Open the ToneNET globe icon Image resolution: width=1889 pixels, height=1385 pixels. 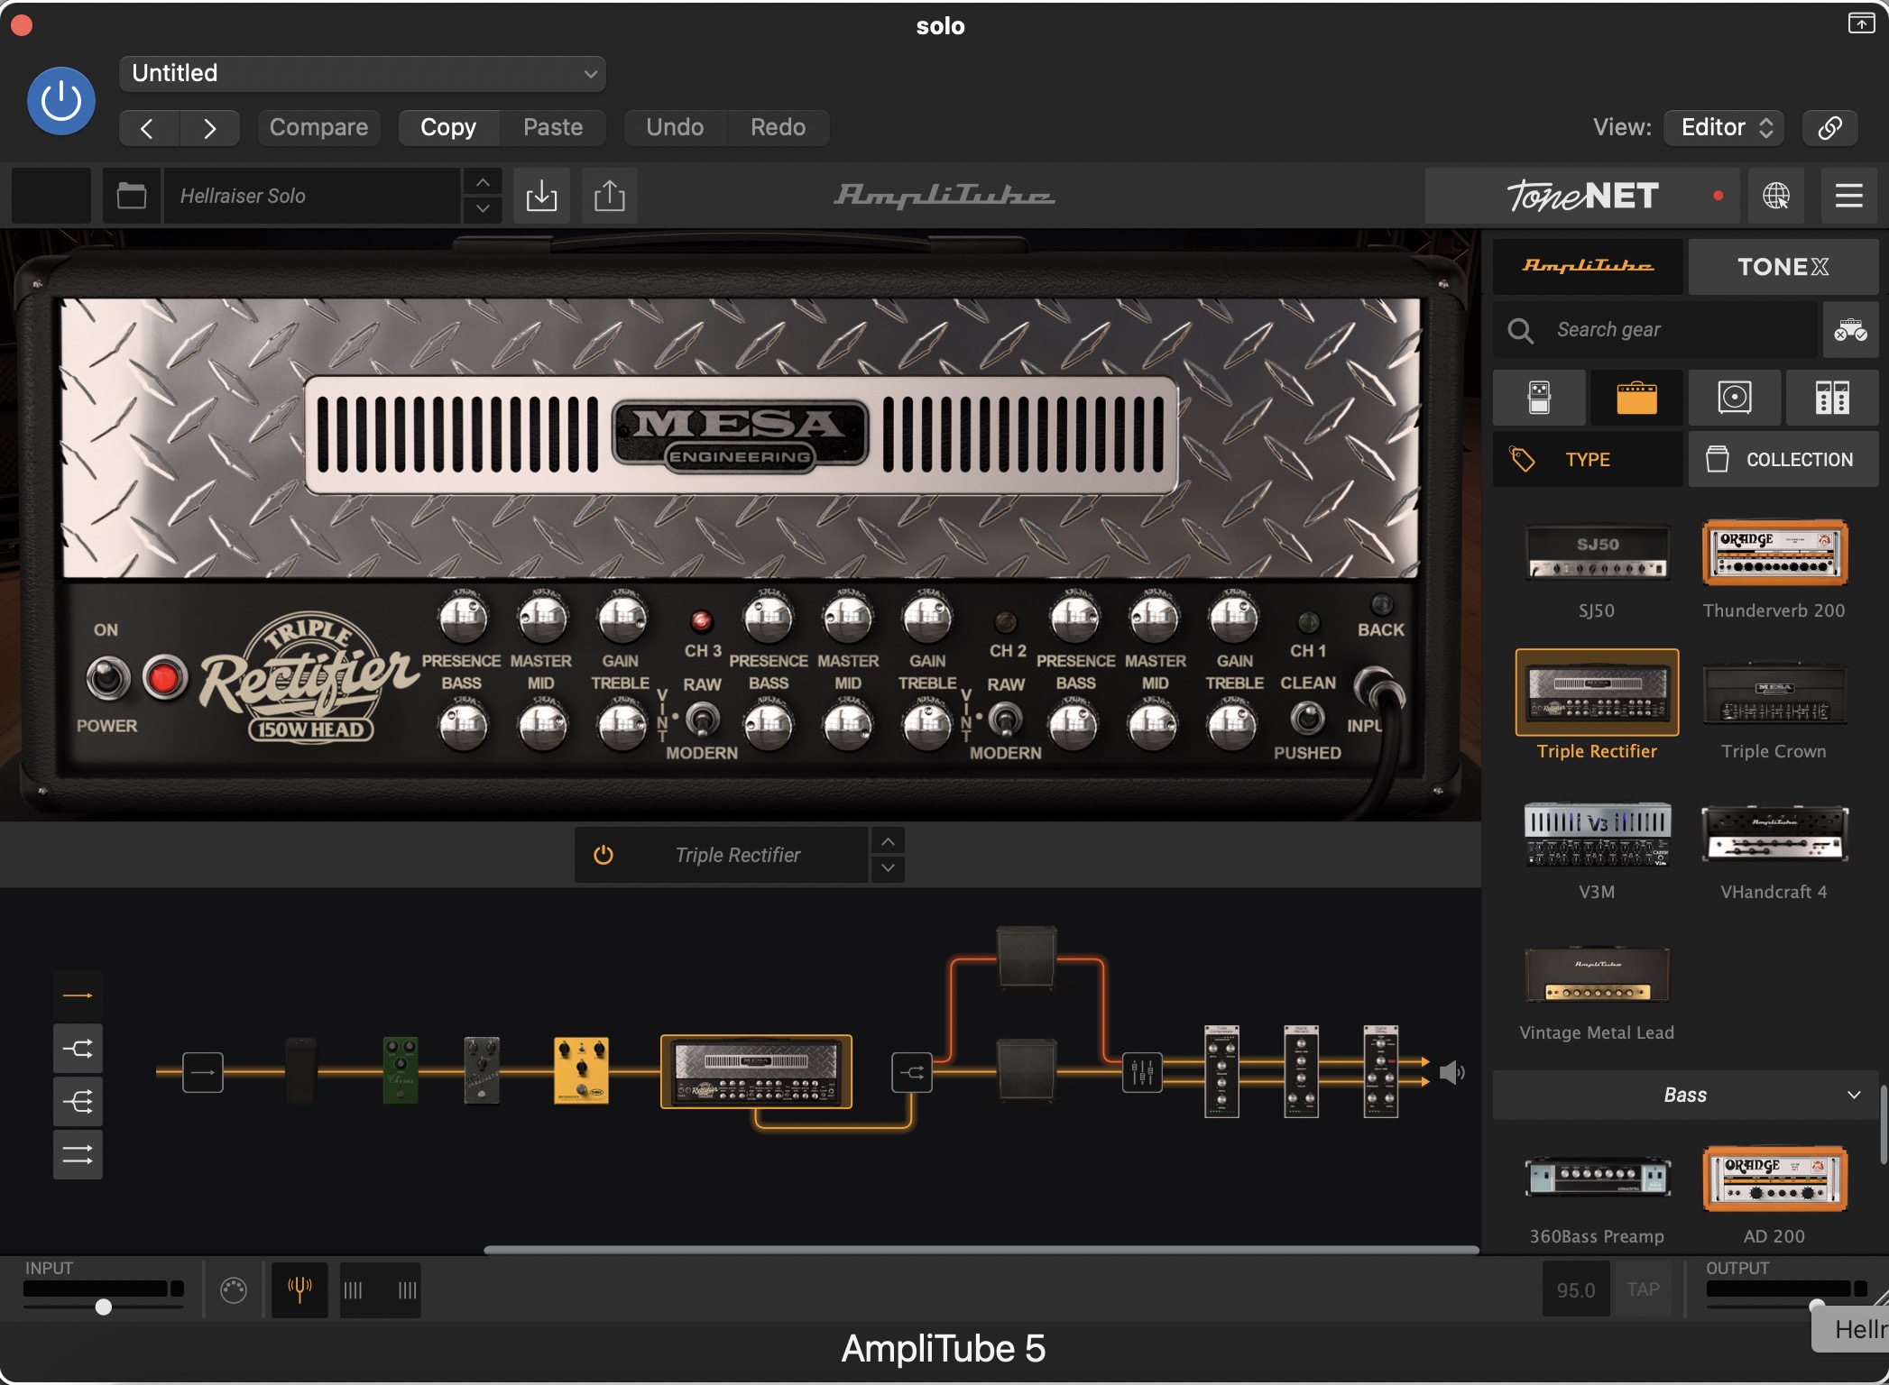coord(1775,196)
